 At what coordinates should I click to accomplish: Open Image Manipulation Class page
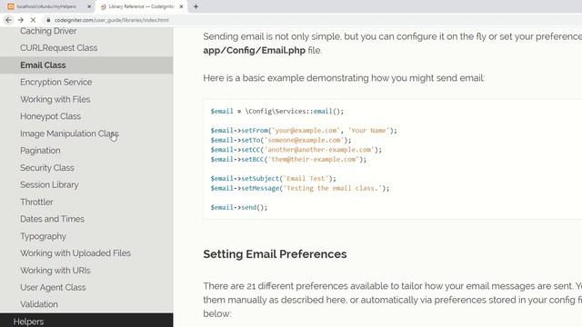click(x=69, y=134)
